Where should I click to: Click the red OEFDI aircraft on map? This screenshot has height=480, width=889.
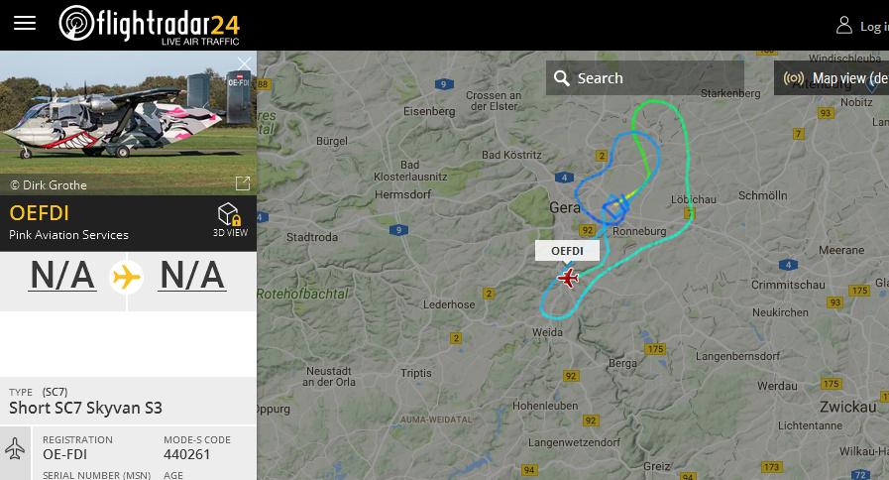click(568, 278)
